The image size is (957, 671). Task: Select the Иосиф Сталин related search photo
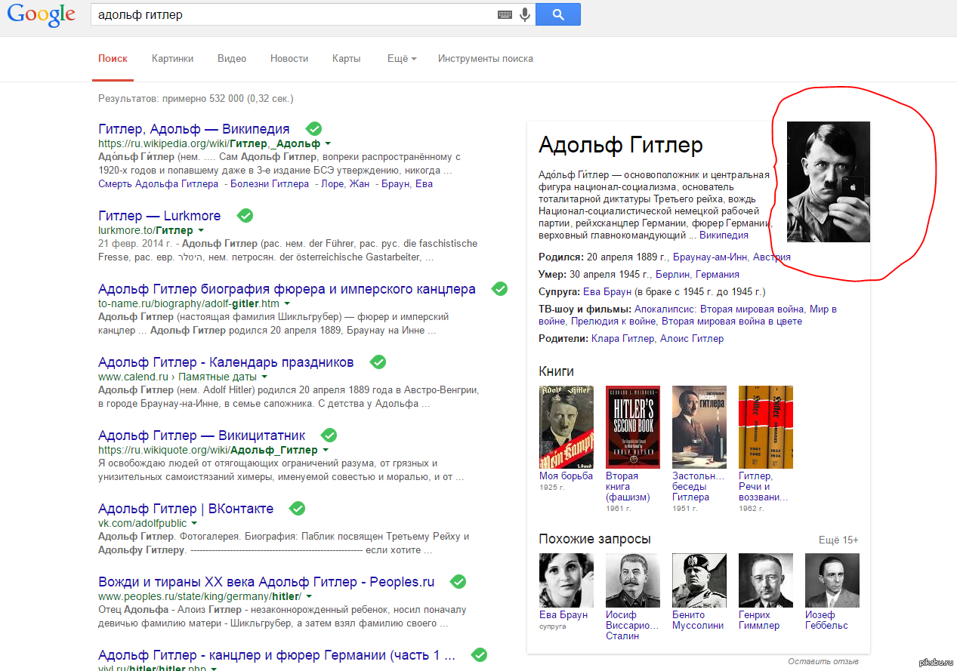point(633,580)
